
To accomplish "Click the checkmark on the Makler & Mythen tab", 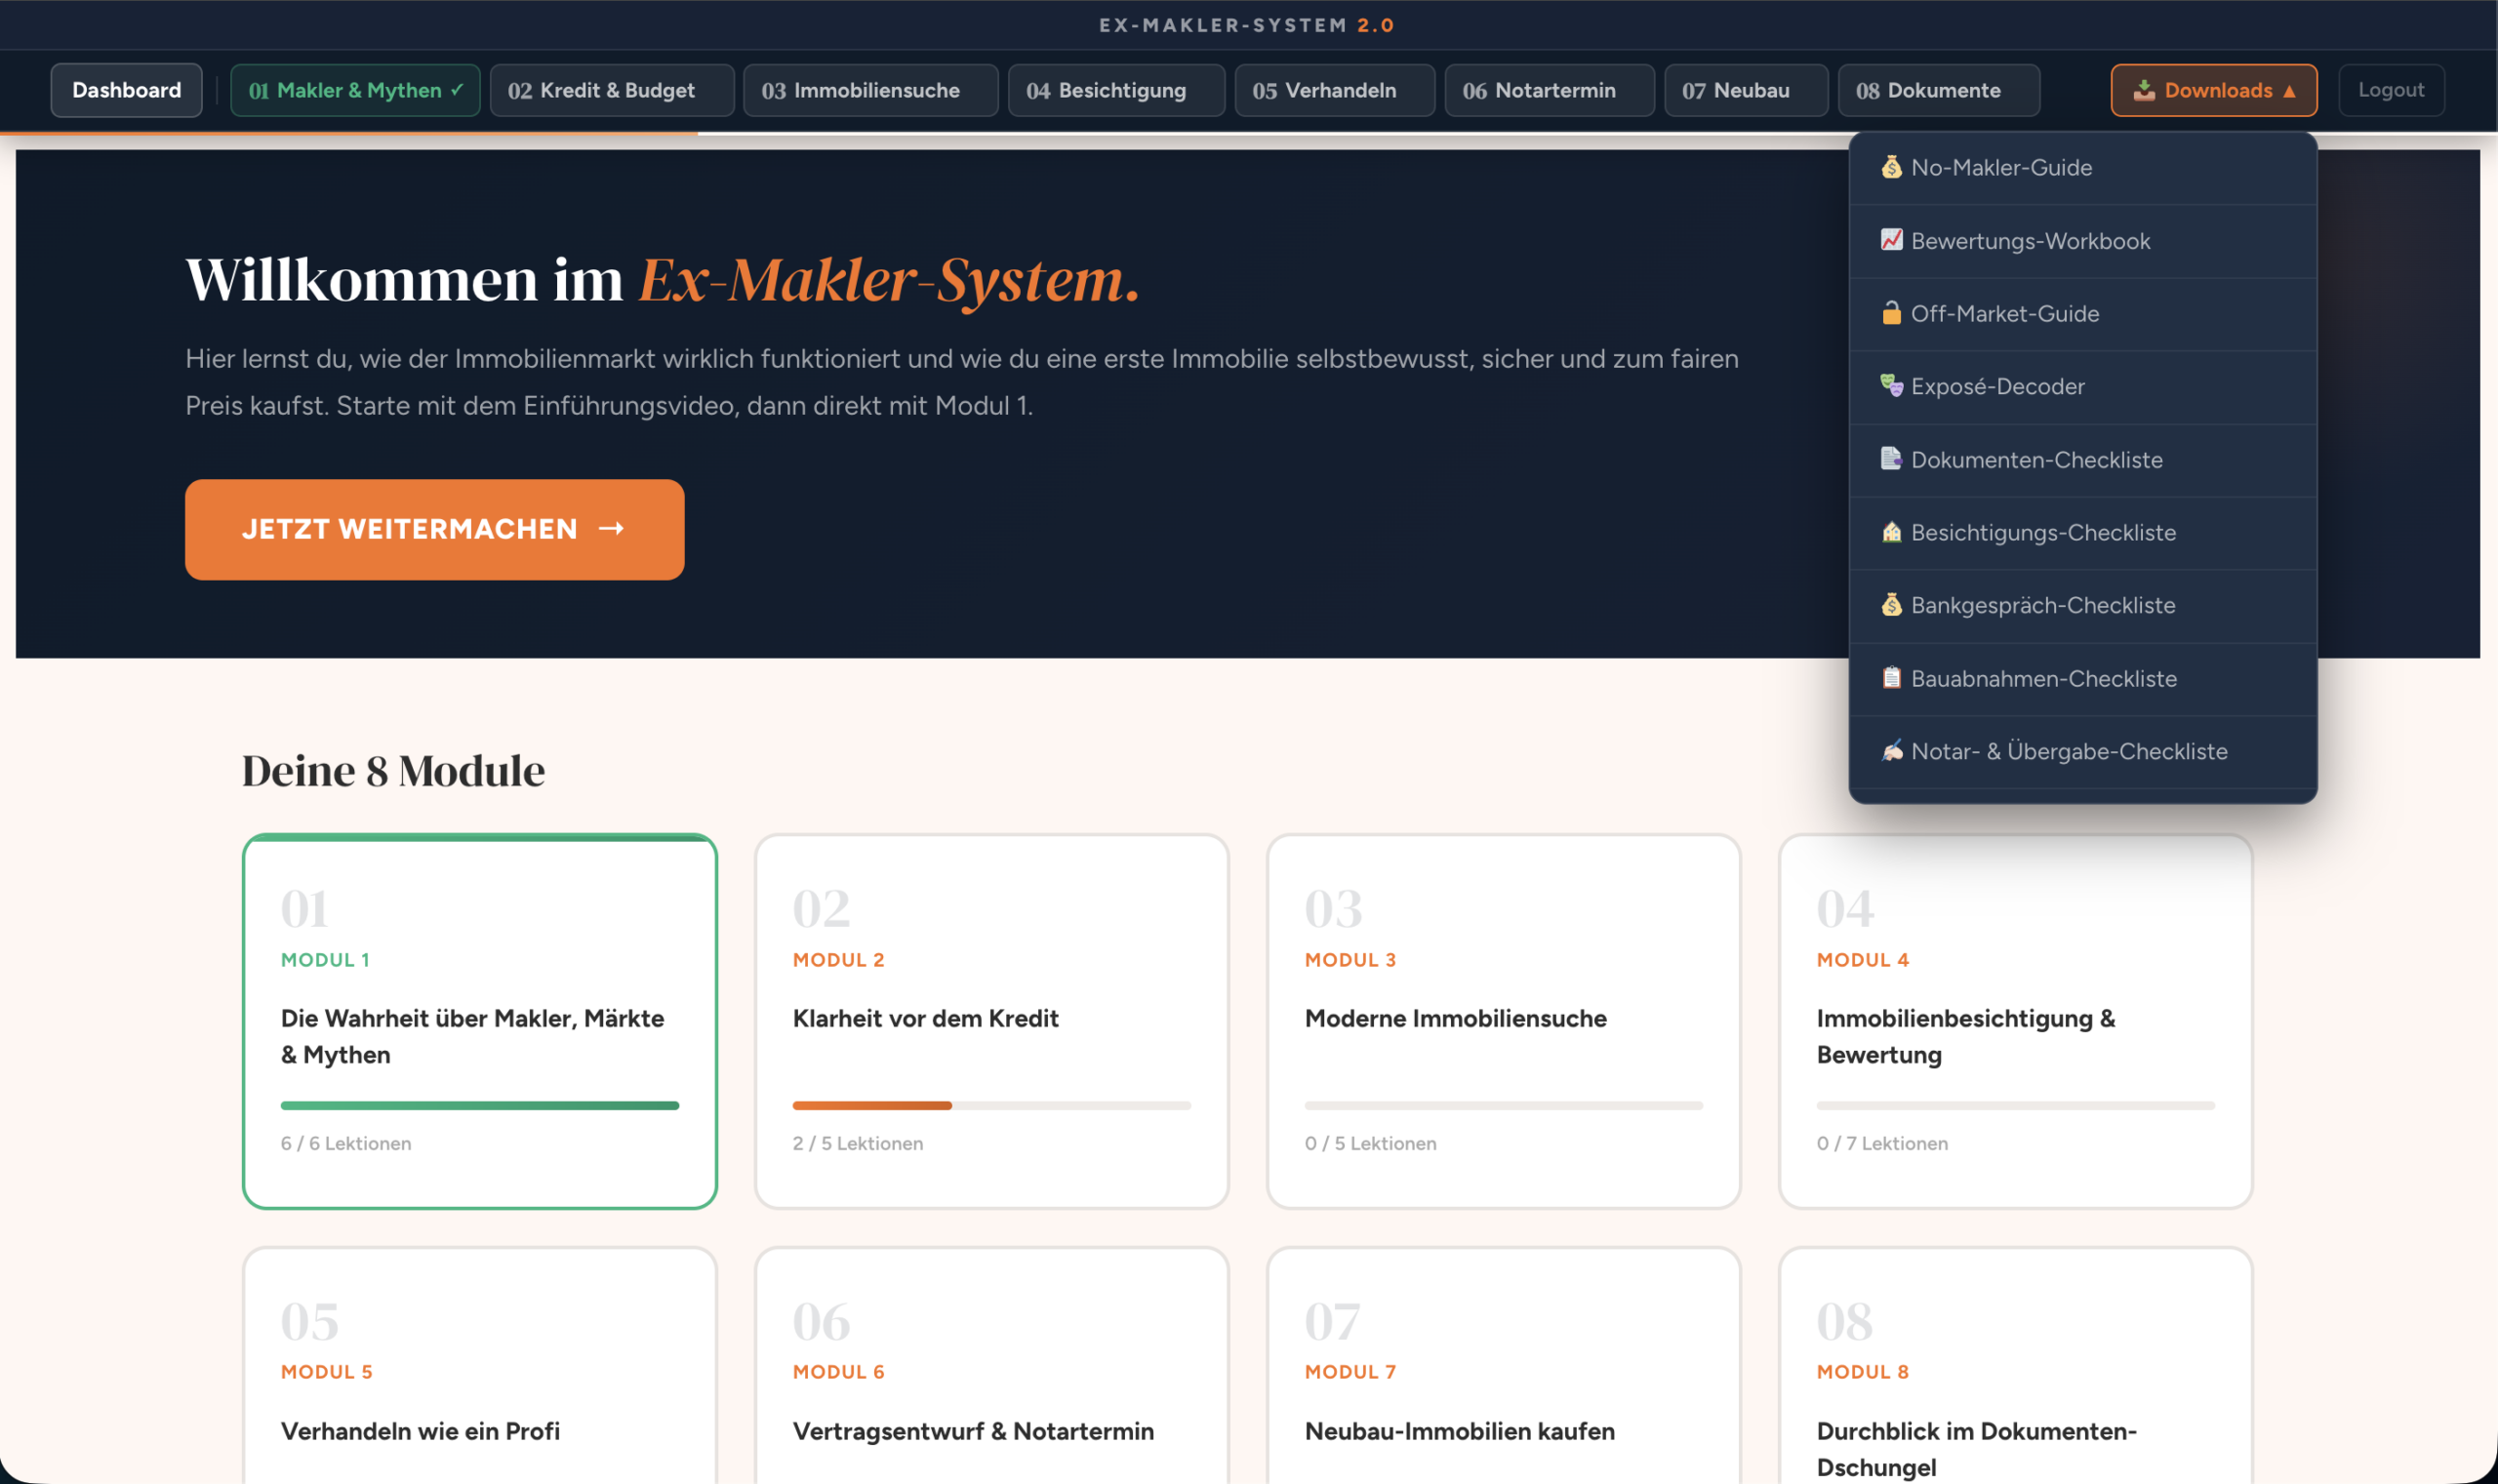I will (x=457, y=90).
